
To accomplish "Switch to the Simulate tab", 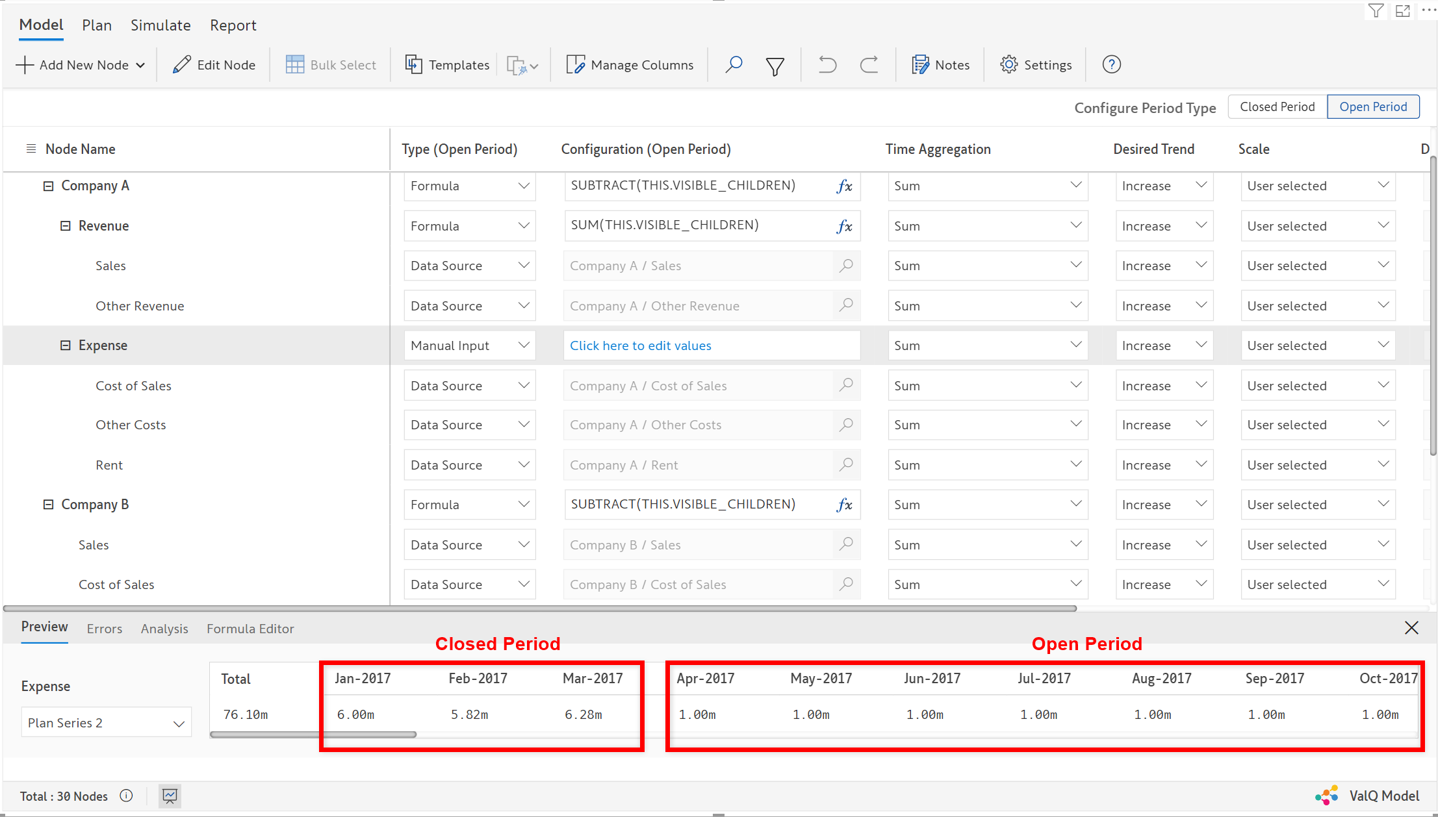I will click(160, 25).
